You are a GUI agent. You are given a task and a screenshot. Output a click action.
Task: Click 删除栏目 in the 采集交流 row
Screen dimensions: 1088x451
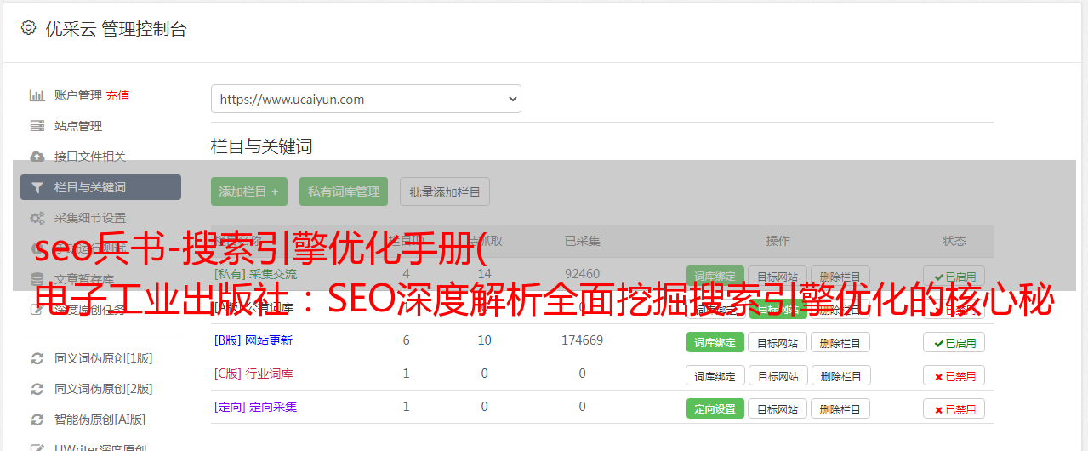(840, 276)
